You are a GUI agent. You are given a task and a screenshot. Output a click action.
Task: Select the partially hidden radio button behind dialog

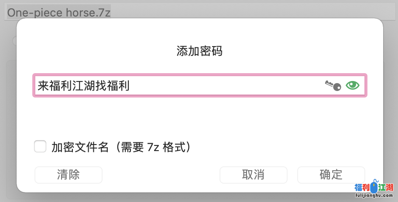14,41
